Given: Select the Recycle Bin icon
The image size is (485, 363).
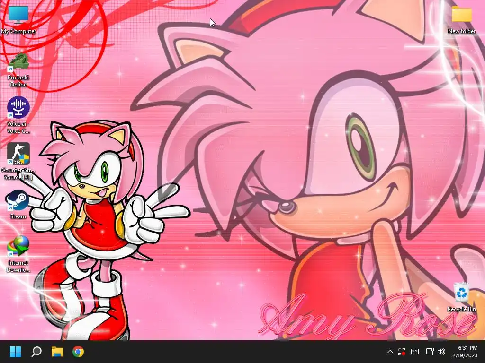Looking at the screenshot, I should (x=461, y=297).
